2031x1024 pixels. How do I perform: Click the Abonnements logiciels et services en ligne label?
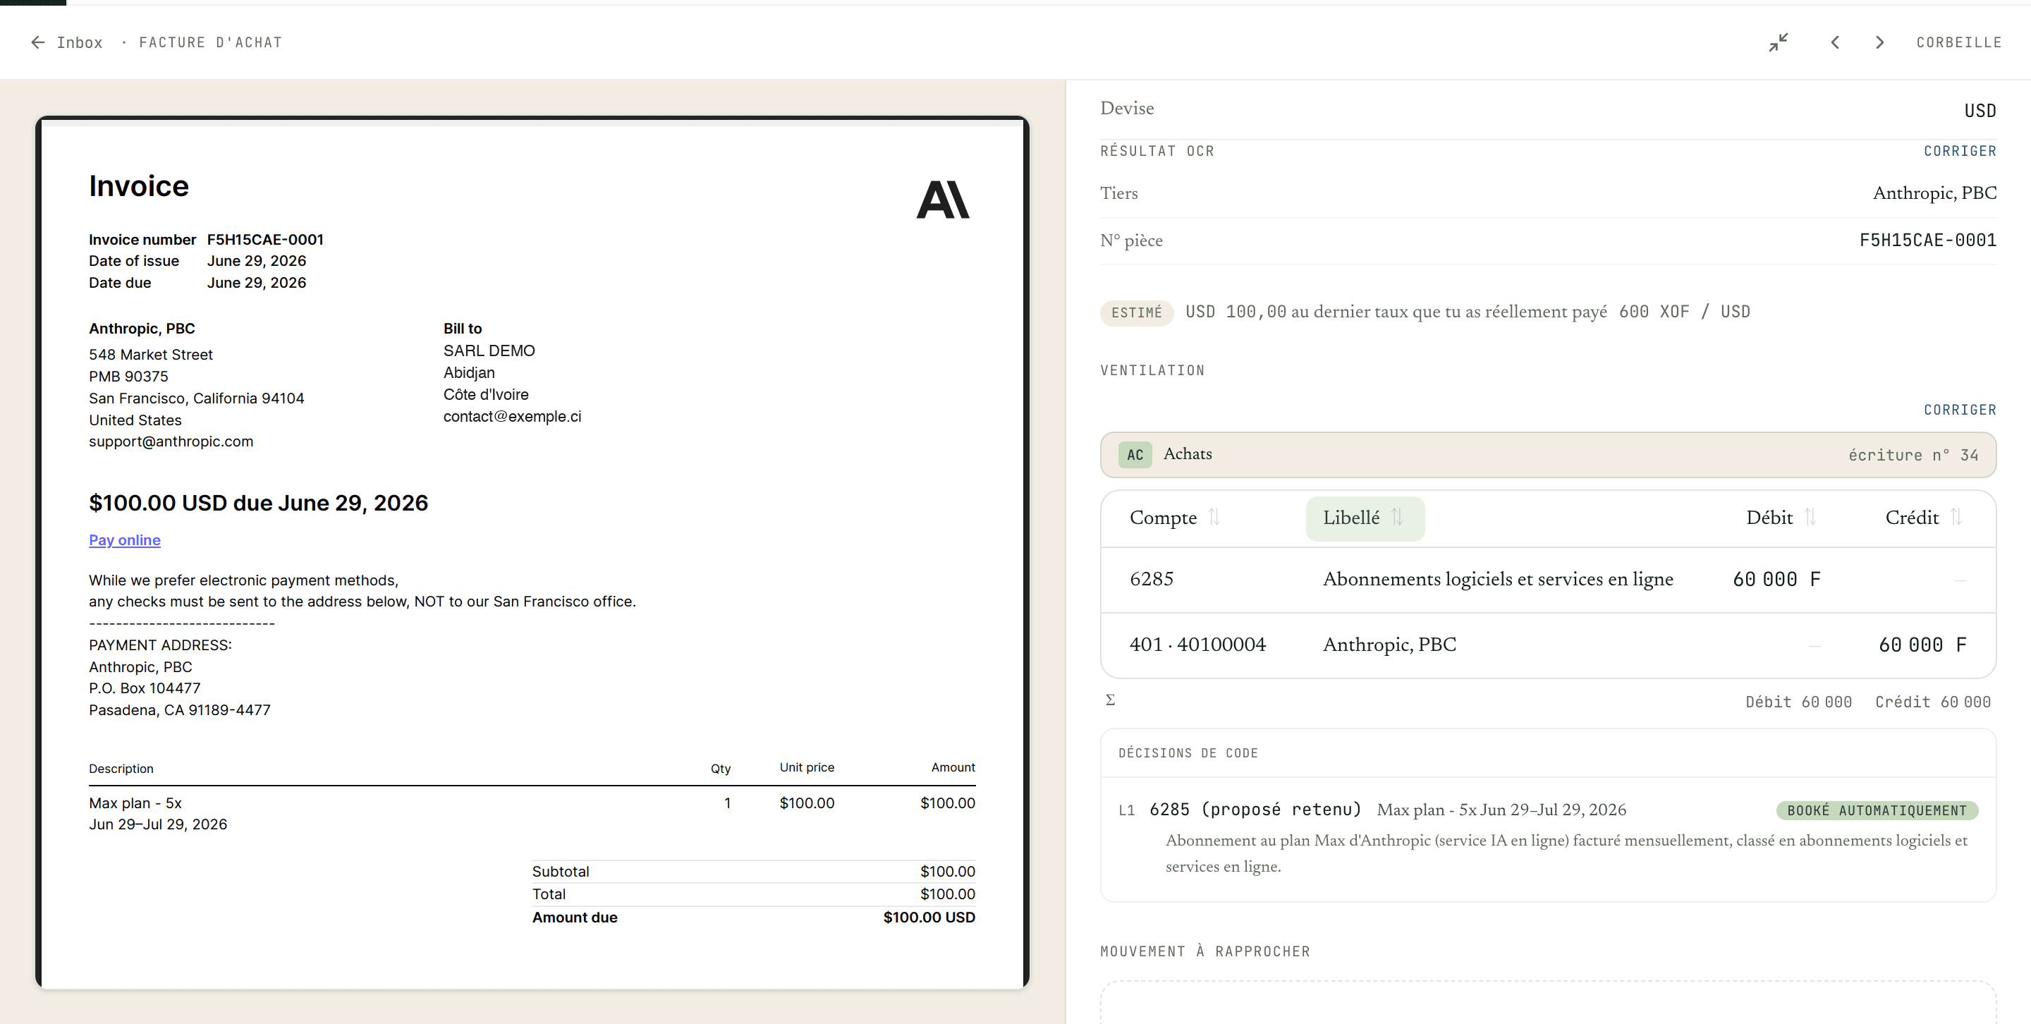click(x=1497, y=580)
